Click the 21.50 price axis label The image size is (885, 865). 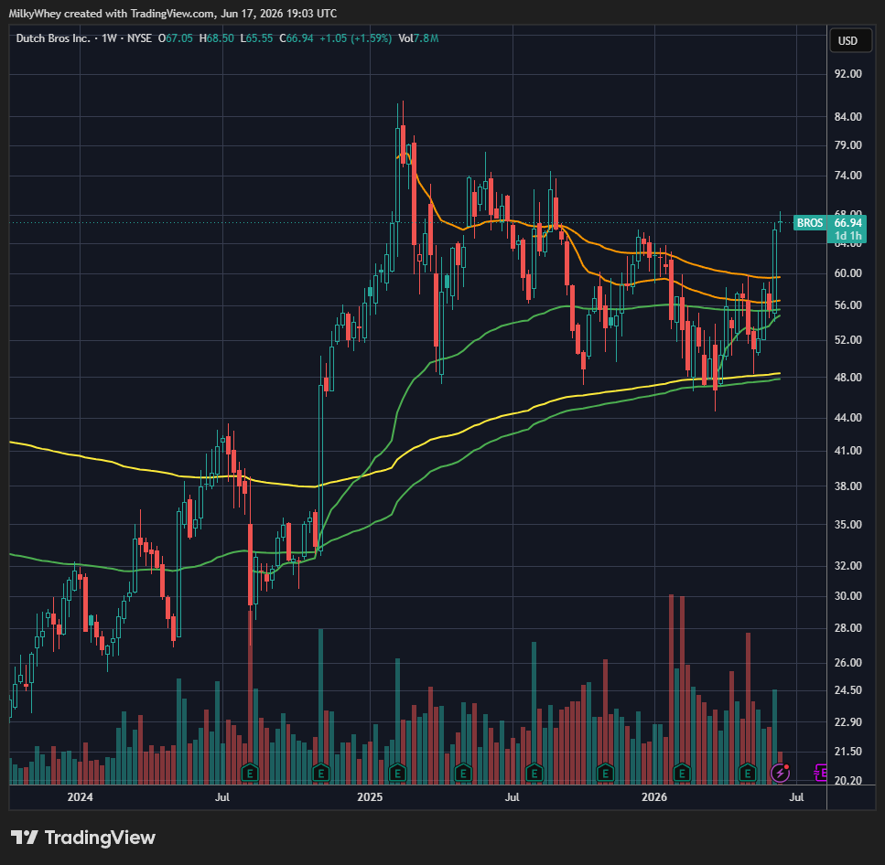coord(847,751)
